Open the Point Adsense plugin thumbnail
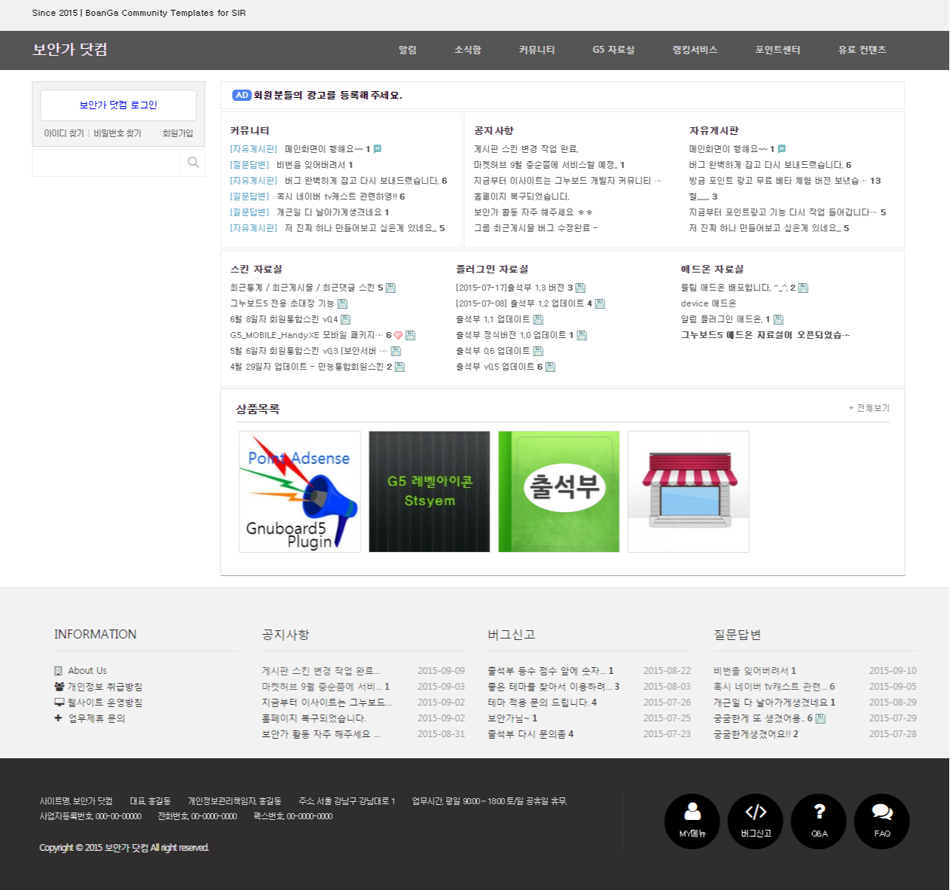The height and width of the screenshot is (890, 950). [x=300, y=492]
